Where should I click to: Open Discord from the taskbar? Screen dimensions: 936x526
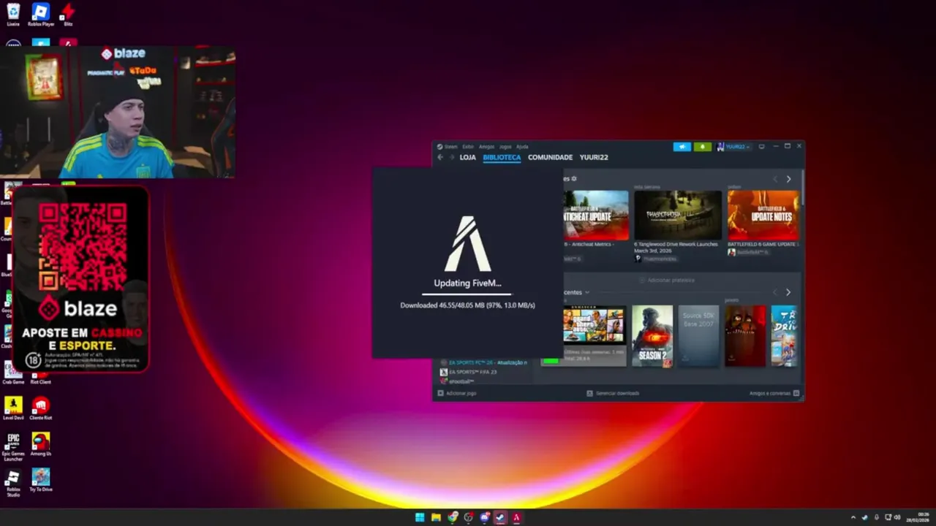[484, 517]
